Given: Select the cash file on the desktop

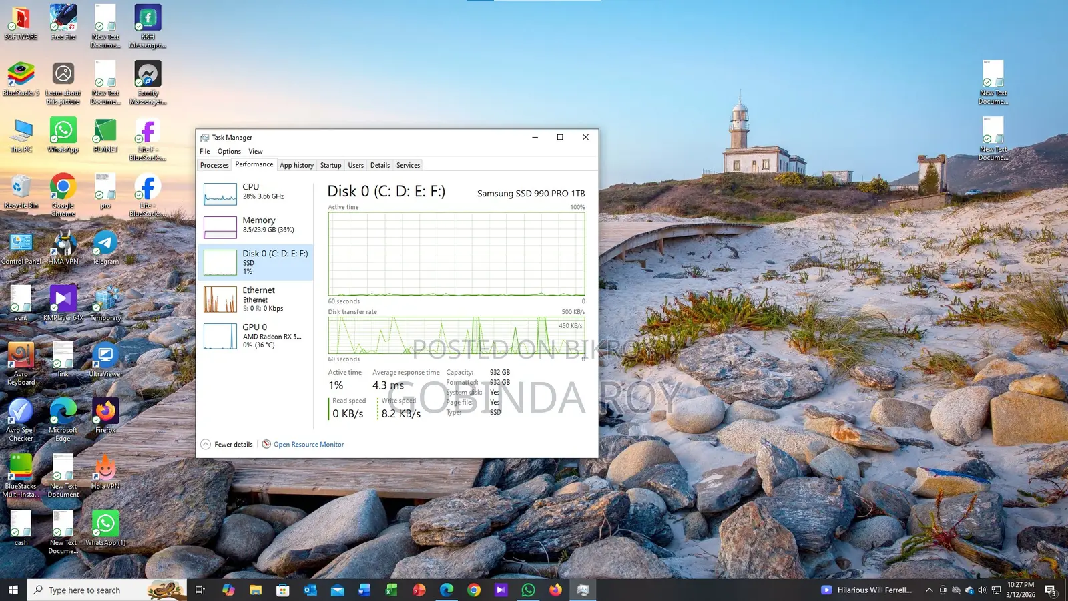Looking at the screenshot, I should click(x=21, y=528).
